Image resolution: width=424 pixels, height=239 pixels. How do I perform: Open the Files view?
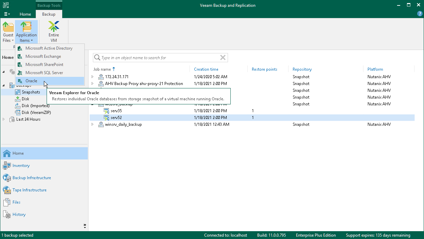44,202
